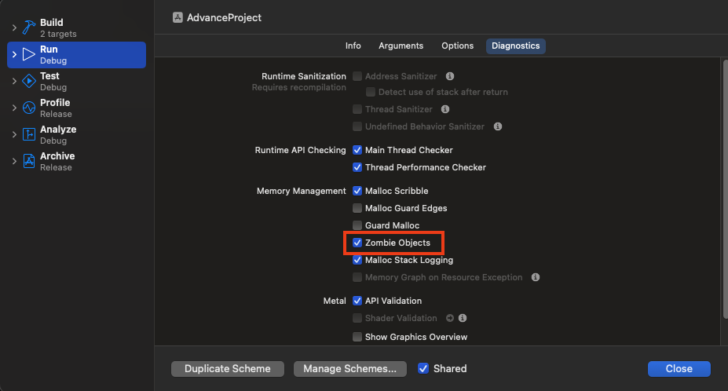
Task: Toggle Address Sanitizer checkbox
Action: tap(357, 76)
